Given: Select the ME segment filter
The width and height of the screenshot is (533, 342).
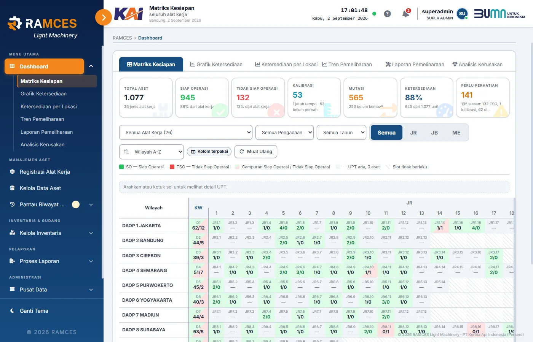Looking at the screenshot, I should point(456,133).
